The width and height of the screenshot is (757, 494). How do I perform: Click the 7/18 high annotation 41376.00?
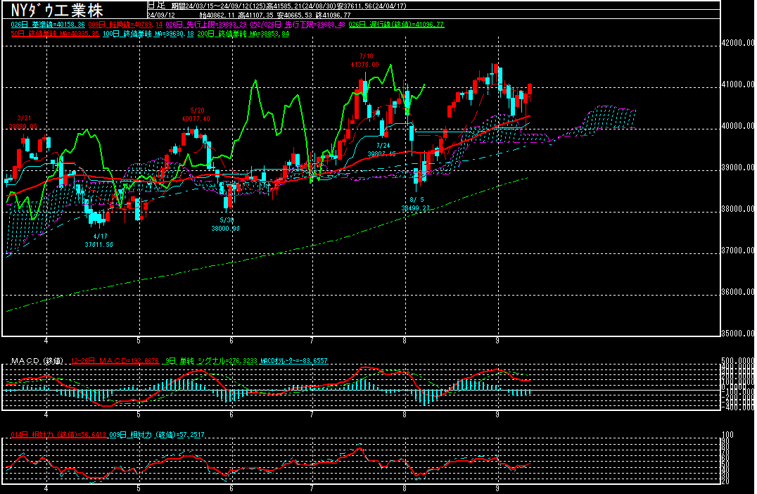tap(365, 61)
